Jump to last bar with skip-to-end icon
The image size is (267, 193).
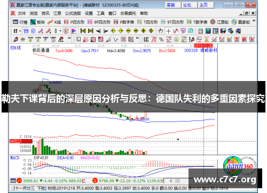pyautogui.click(x=91, y=31)
